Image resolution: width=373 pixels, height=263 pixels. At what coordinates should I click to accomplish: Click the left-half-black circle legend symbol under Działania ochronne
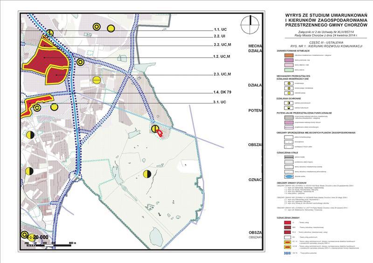point(289,103)
